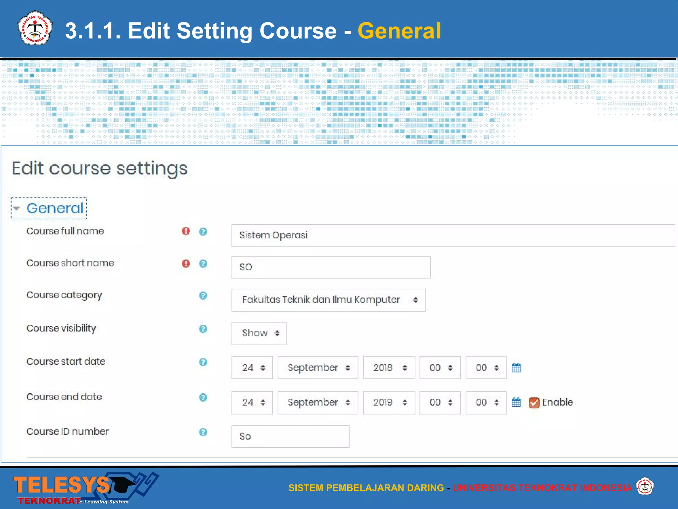Open help for Course short name
The width and height of the screenshot is (678, 509).
203,264
